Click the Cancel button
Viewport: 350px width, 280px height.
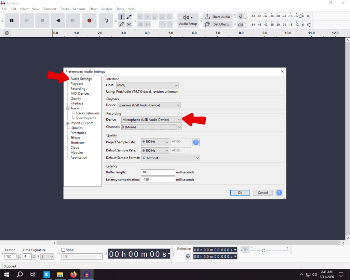pyautogui.click(x=262, y=193)
